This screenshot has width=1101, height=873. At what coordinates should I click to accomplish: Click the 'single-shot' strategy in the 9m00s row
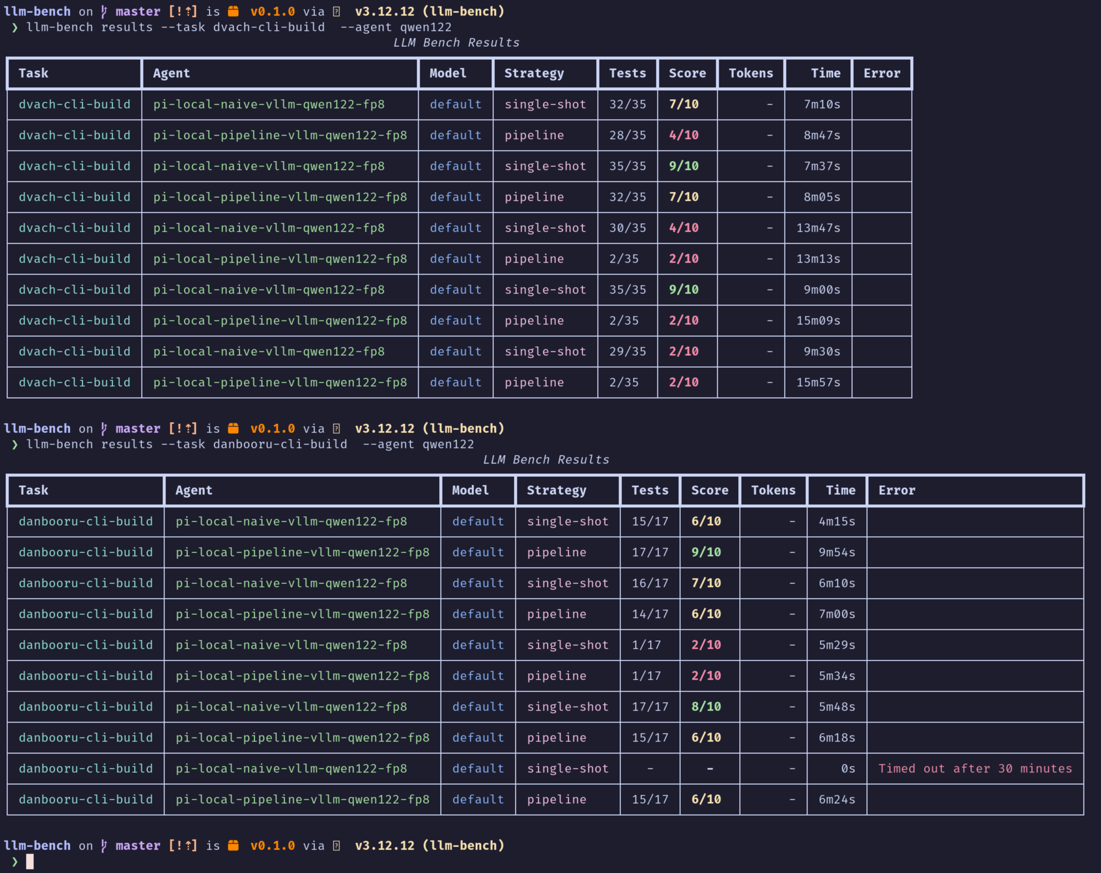545,290
